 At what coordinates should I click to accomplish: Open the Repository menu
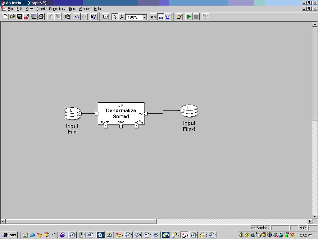coord(57,9)
